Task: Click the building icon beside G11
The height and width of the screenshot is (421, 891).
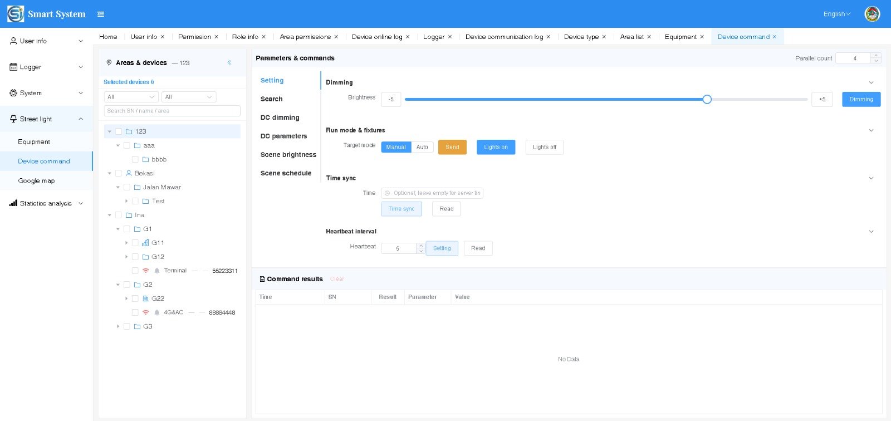Action: 145,243
